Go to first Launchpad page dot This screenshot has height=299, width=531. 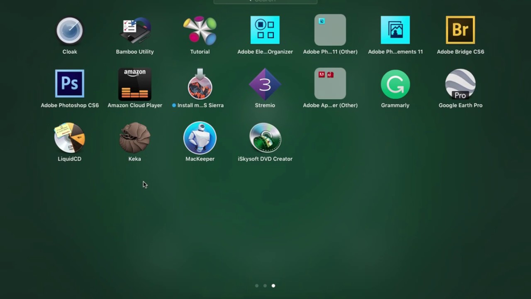(257, 286)
